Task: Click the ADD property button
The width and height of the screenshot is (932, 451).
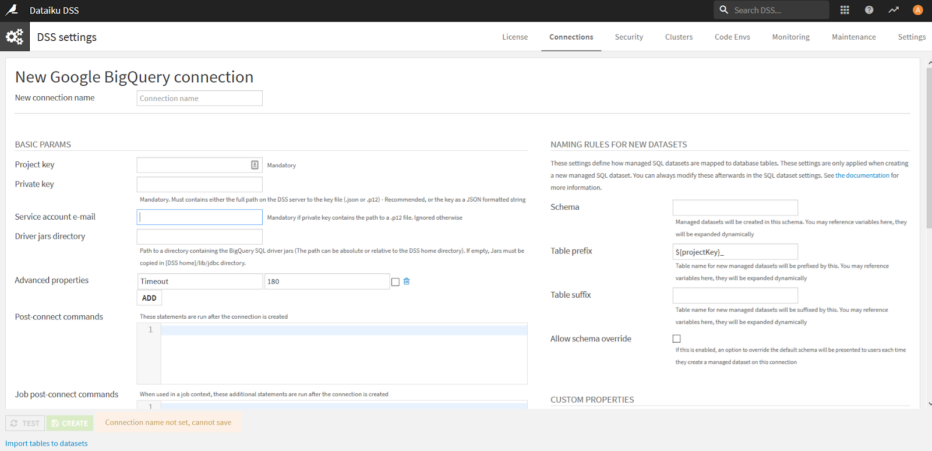Action: click(x=149, y=298)
